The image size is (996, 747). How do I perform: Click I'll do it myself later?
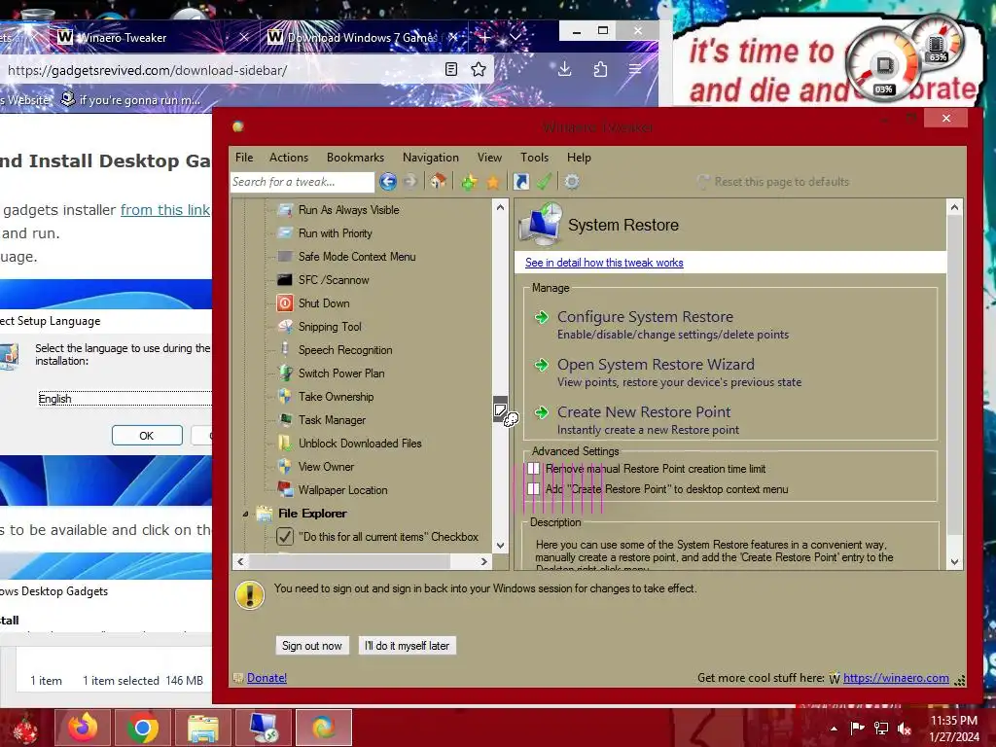[x=408, y=646]
